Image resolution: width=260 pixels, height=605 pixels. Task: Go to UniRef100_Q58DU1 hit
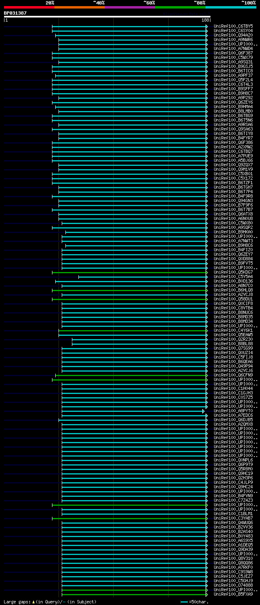tap(233, 299)
